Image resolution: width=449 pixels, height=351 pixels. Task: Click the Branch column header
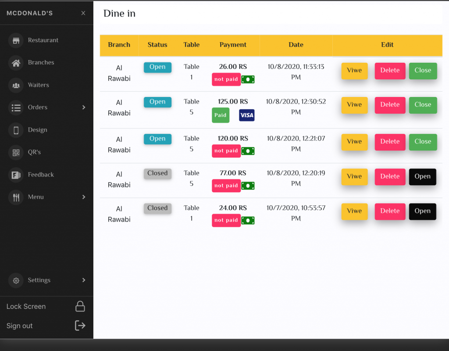(x=119, y=45)
